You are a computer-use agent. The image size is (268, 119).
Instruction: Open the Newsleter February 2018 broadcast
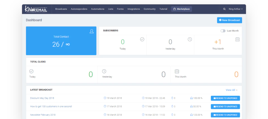pyautogui.click(x=43, y=115)
